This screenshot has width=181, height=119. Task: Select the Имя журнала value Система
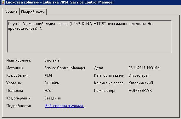coord(52,60)
